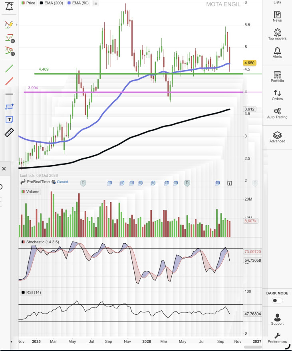This screenshot has height=351, width=292.
Task: Open the News panel
Action: (277, 16)
